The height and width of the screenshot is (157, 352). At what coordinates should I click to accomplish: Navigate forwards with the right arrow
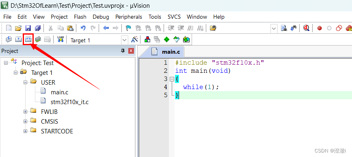pos(115,28)
